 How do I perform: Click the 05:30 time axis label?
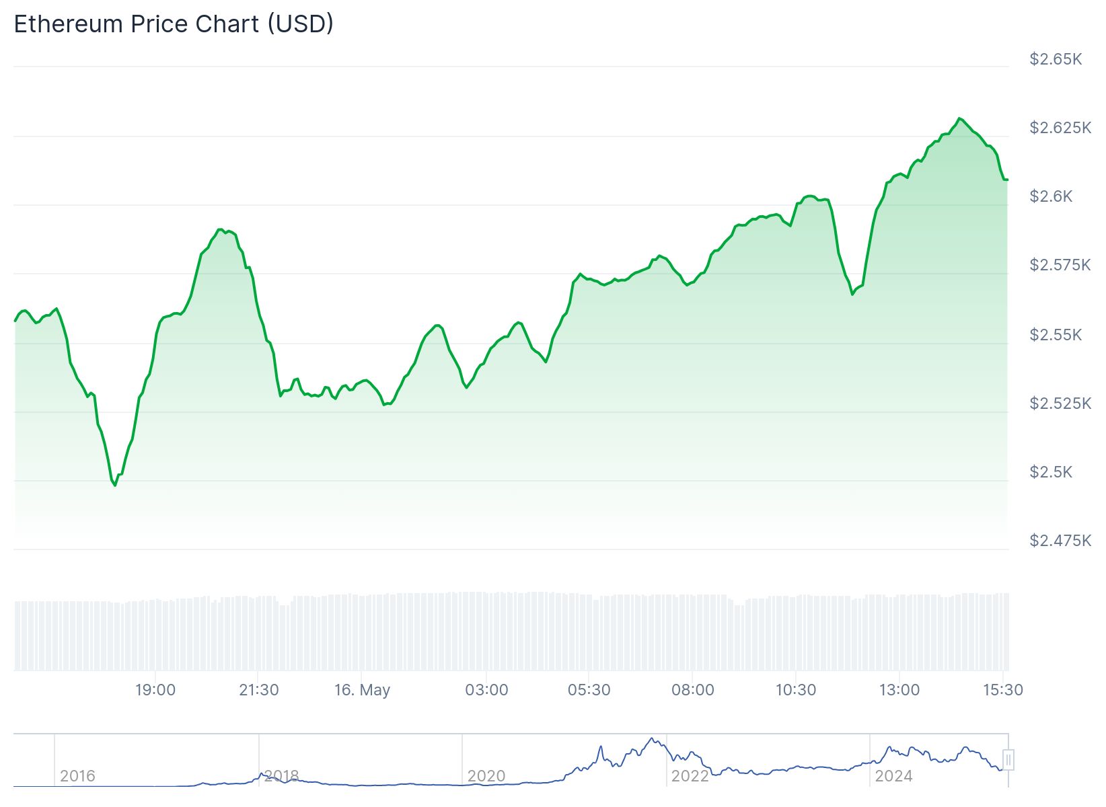point(589,690)
